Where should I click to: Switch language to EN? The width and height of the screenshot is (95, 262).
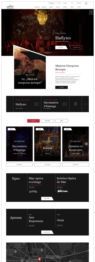coord(77,3)
